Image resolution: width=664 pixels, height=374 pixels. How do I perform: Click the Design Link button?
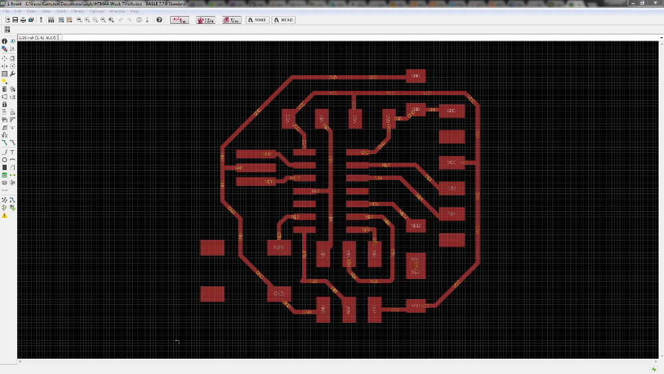(x=179, y=20)
